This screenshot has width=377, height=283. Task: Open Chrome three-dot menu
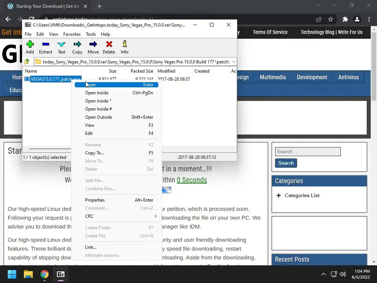tap(369, 19)
